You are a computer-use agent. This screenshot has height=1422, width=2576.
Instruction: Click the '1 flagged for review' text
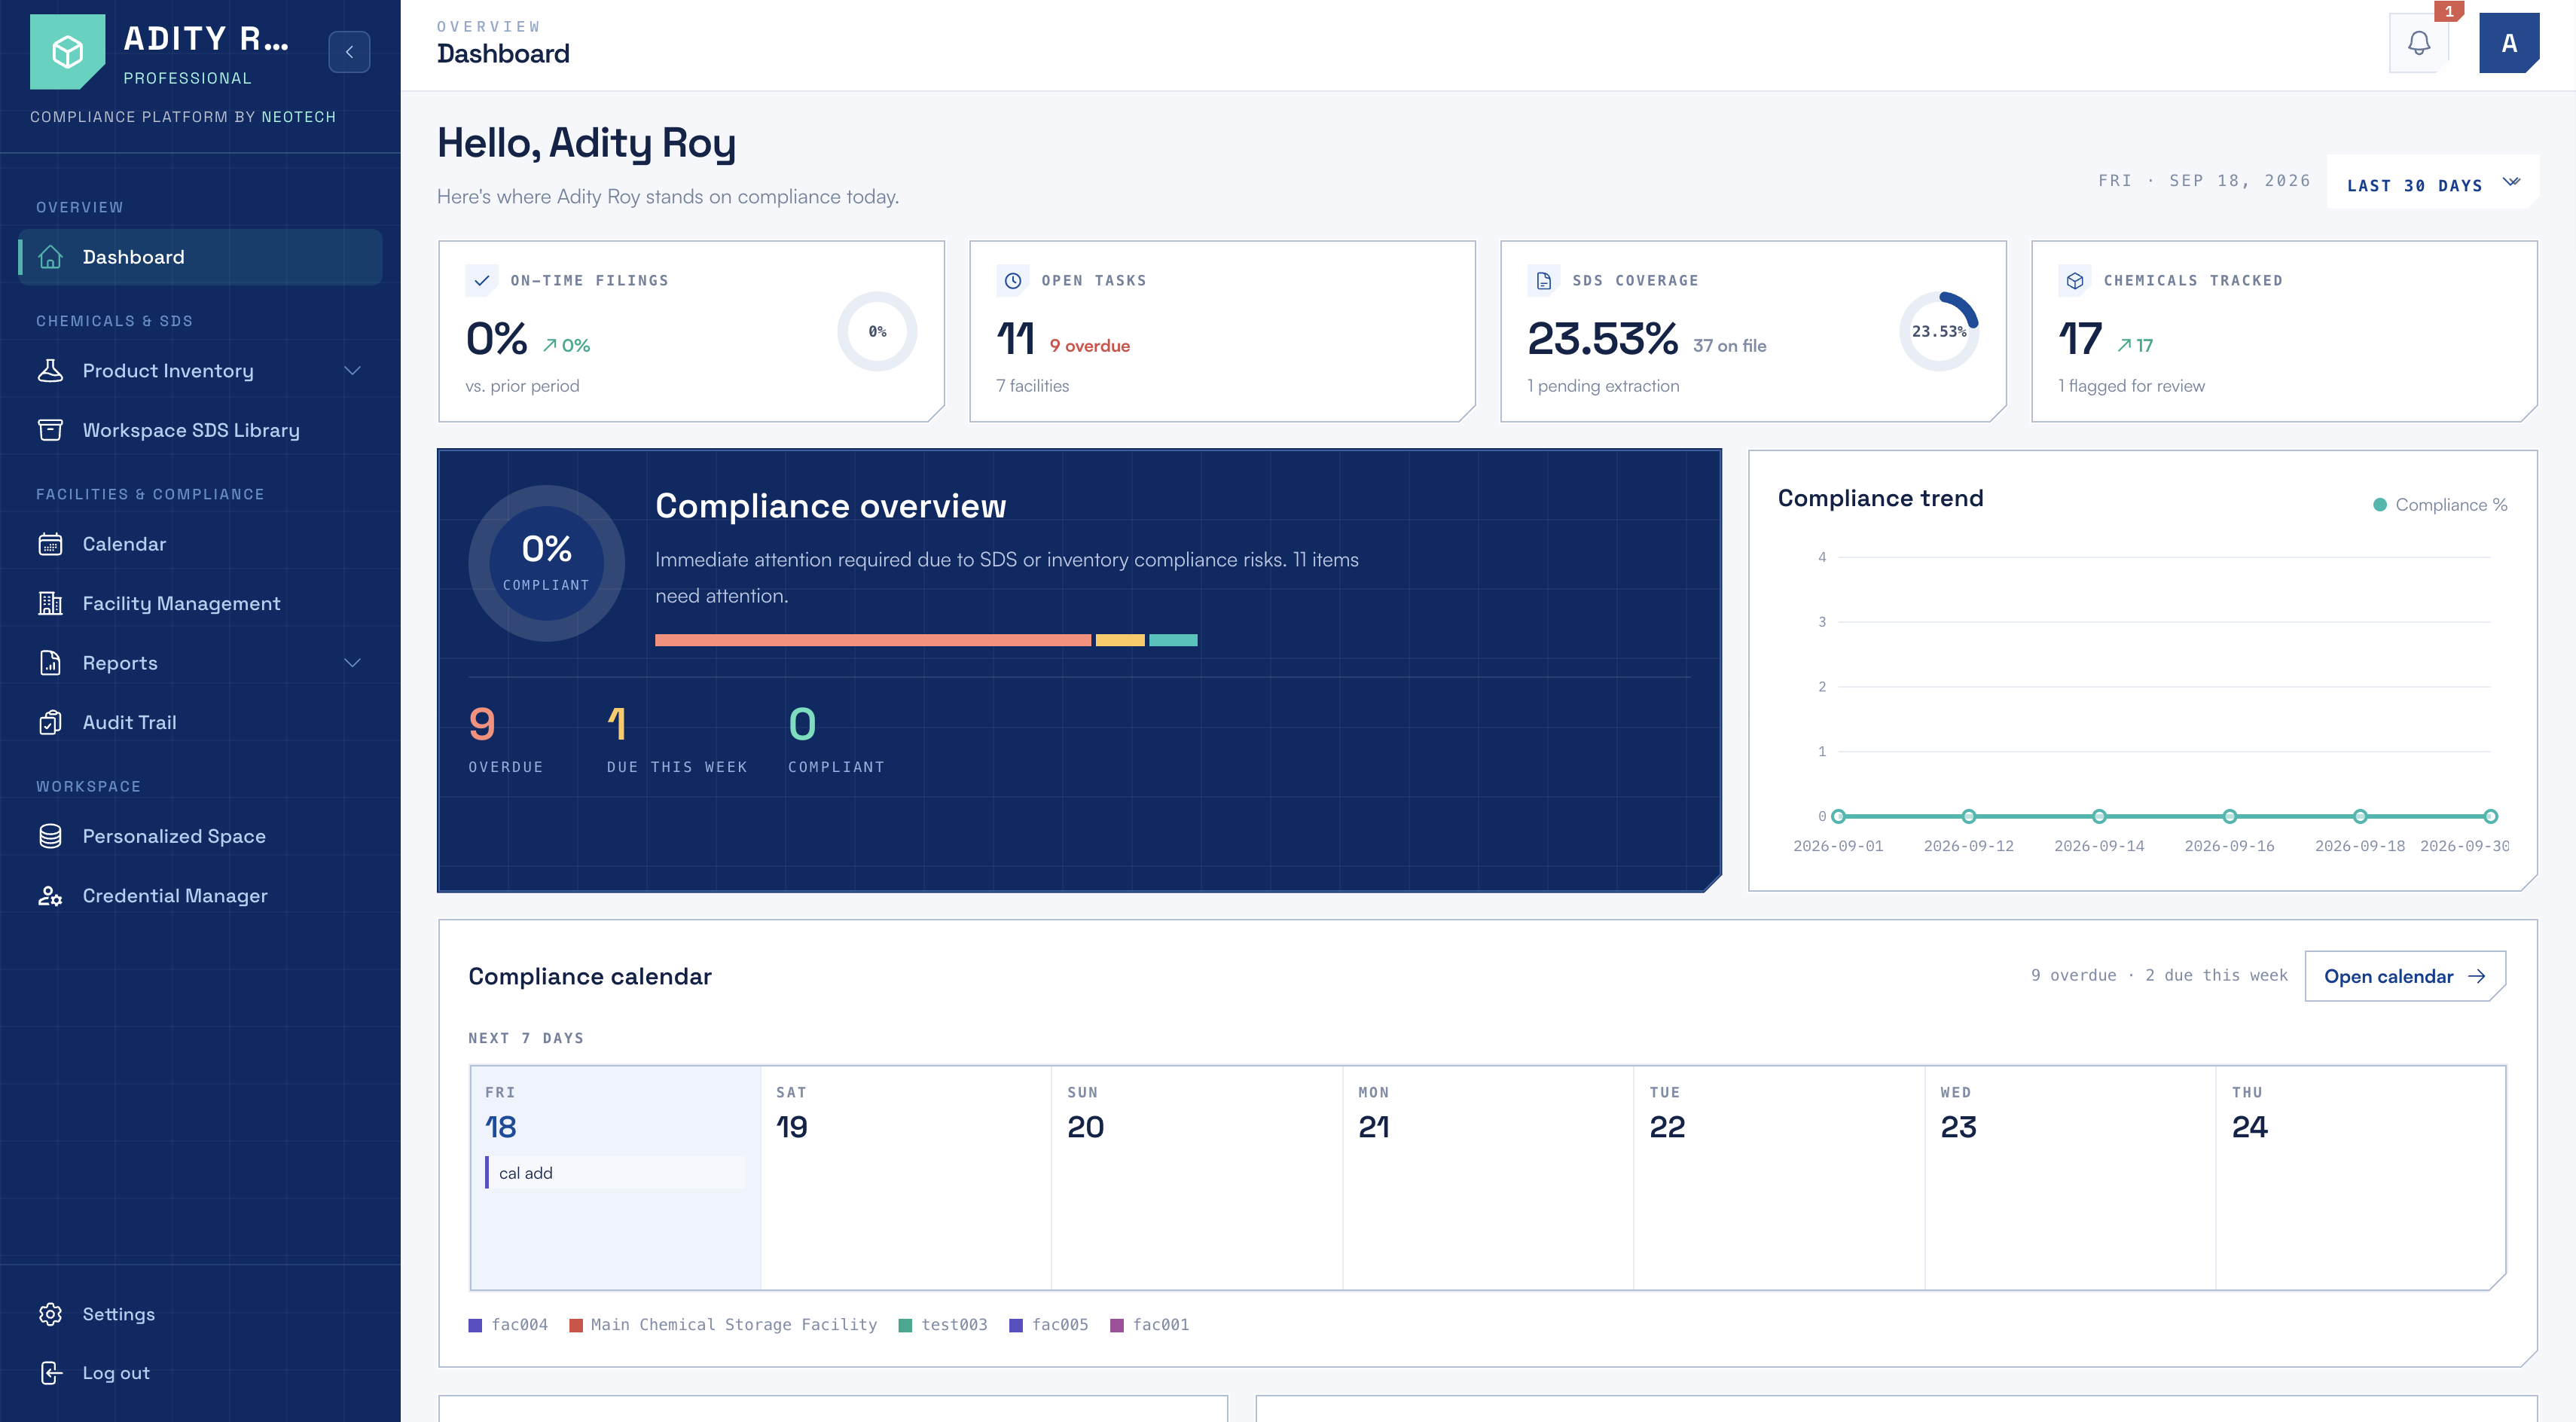(2131, 386)
